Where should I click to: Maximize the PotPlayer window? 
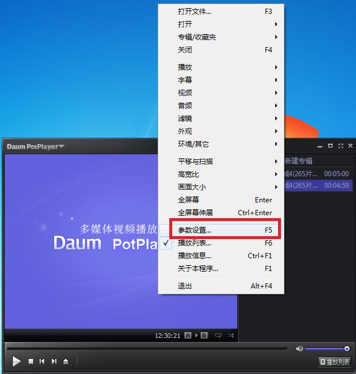coord(330,146)
